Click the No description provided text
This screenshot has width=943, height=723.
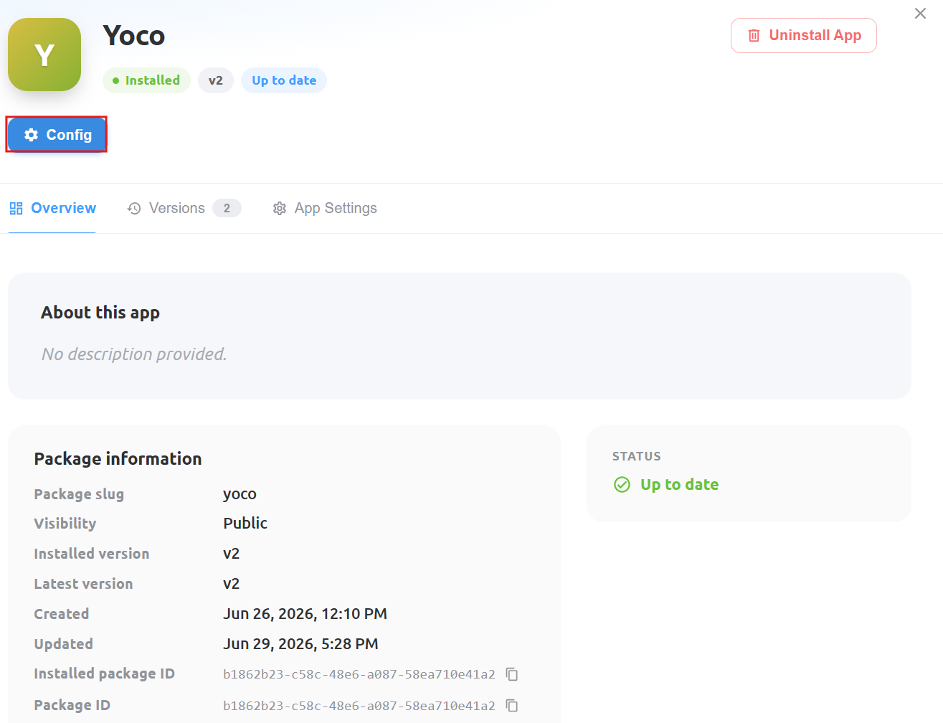coord(134,354)
